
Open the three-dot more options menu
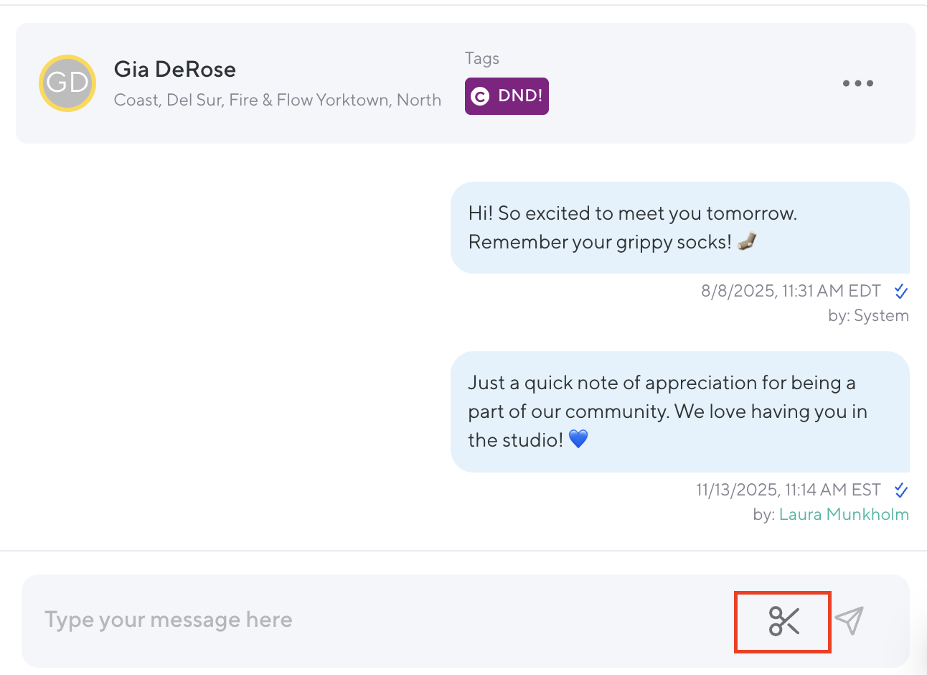857,83
